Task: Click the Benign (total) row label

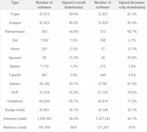Action: [15, 110]
